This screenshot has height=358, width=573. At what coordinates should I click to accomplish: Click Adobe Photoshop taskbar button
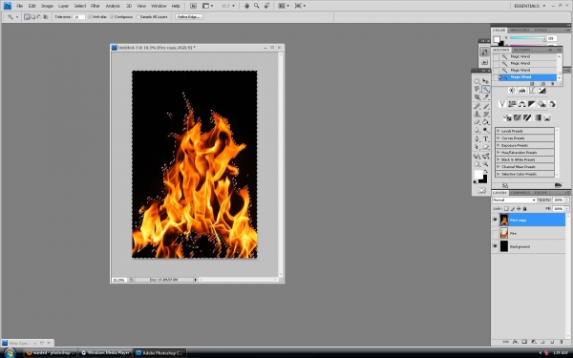pos(159,353)
